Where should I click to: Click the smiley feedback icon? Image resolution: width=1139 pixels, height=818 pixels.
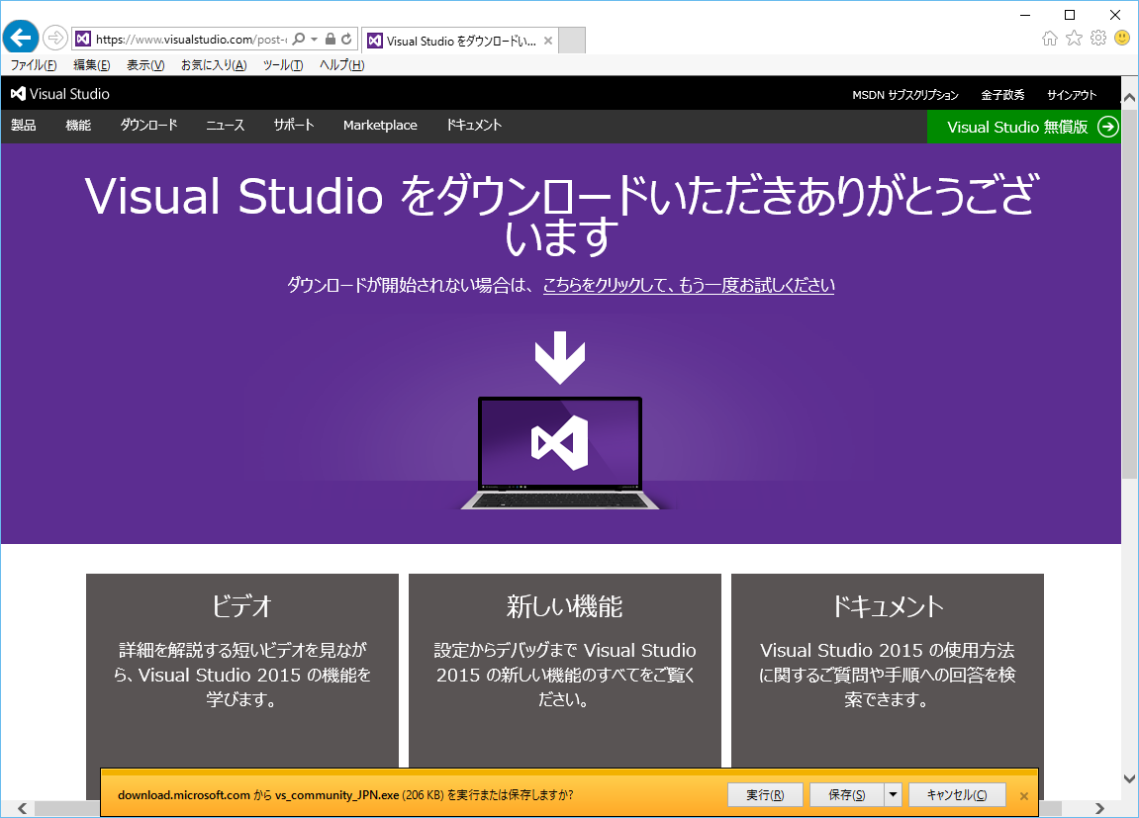coord(1123,38)
